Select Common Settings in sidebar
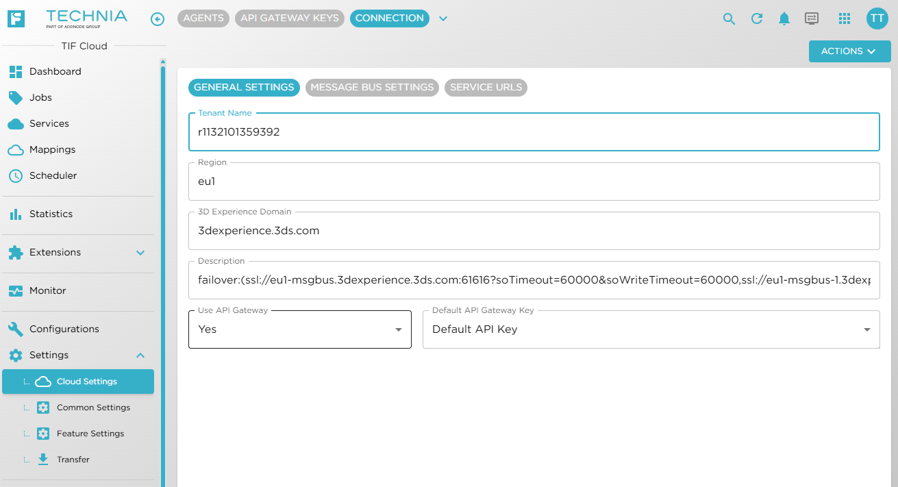Screen dimensions: 898x487 [x=78, y=408]
